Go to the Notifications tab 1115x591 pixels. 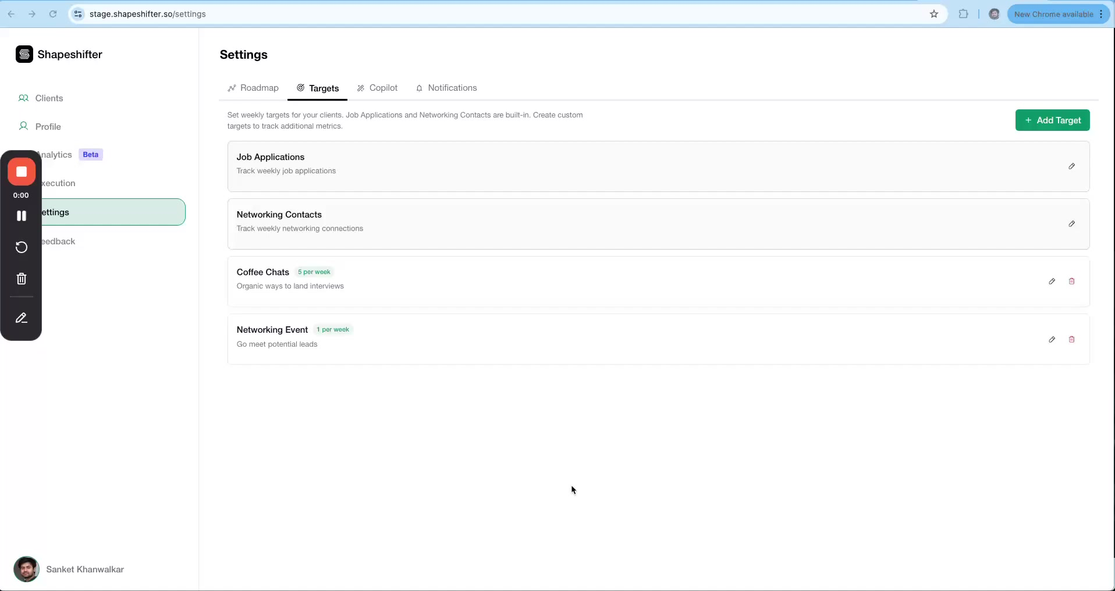pyautogui.click(x=446, y=88)
